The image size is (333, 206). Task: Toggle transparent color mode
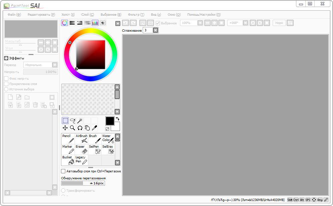107,129
